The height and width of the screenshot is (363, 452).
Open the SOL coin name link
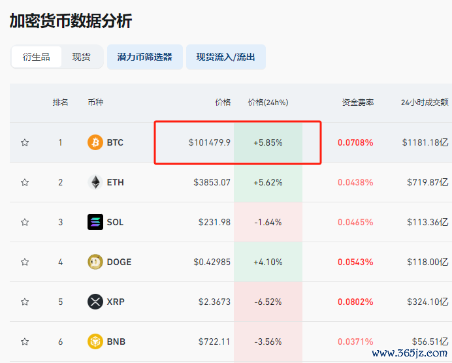(115, 222)
